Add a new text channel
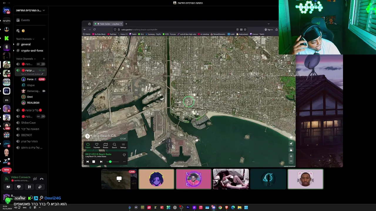Viewport: 376px width, 211px height. 44,39
